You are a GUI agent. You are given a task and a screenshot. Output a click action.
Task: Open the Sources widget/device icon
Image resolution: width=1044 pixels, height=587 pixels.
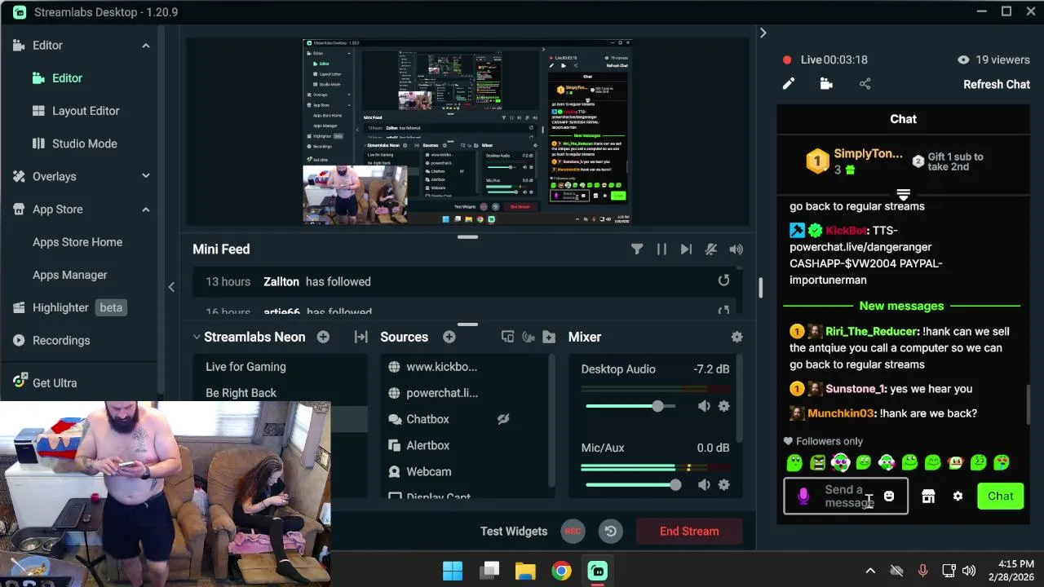[507, 337]
